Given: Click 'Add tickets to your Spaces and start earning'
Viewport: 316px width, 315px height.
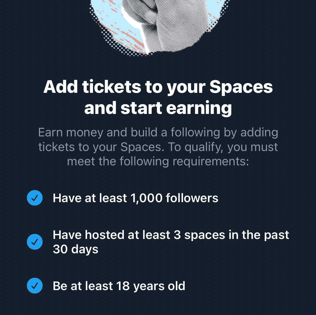Looking at the screenshot, I should (158, 97).
